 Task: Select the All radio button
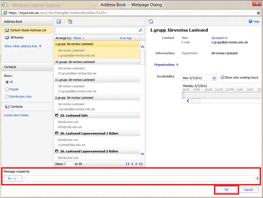(x=7, y=82)
